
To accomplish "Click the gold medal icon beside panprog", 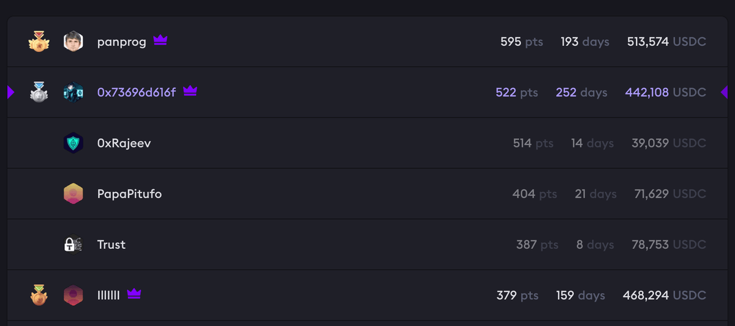I will (x=38, y=42).
